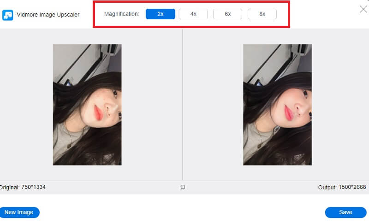Click the Vidmore logo icon
369x222 pixels.
tap(7, 15)
